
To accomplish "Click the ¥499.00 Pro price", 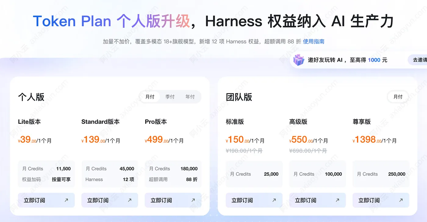I will [156, 140].
